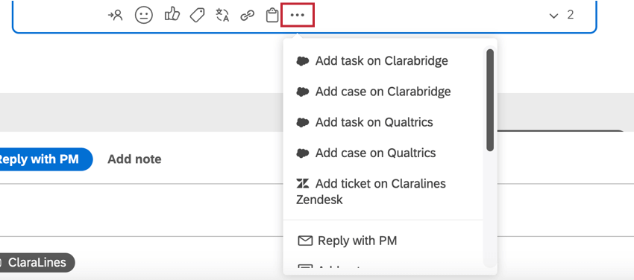Click the copy link icon

tap(247, 16)
